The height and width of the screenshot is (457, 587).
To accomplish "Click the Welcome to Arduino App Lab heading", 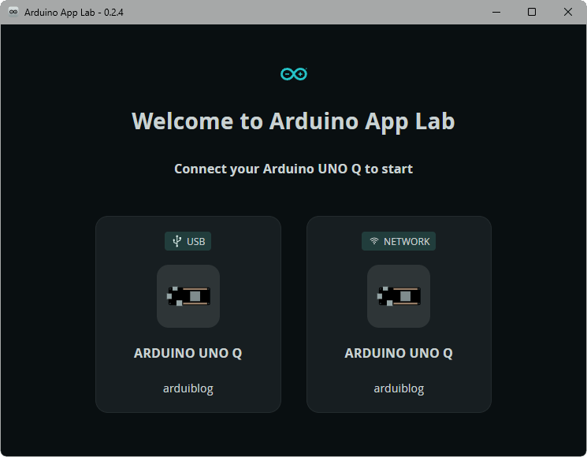I will pyautogui.click(x=293, y=121).
